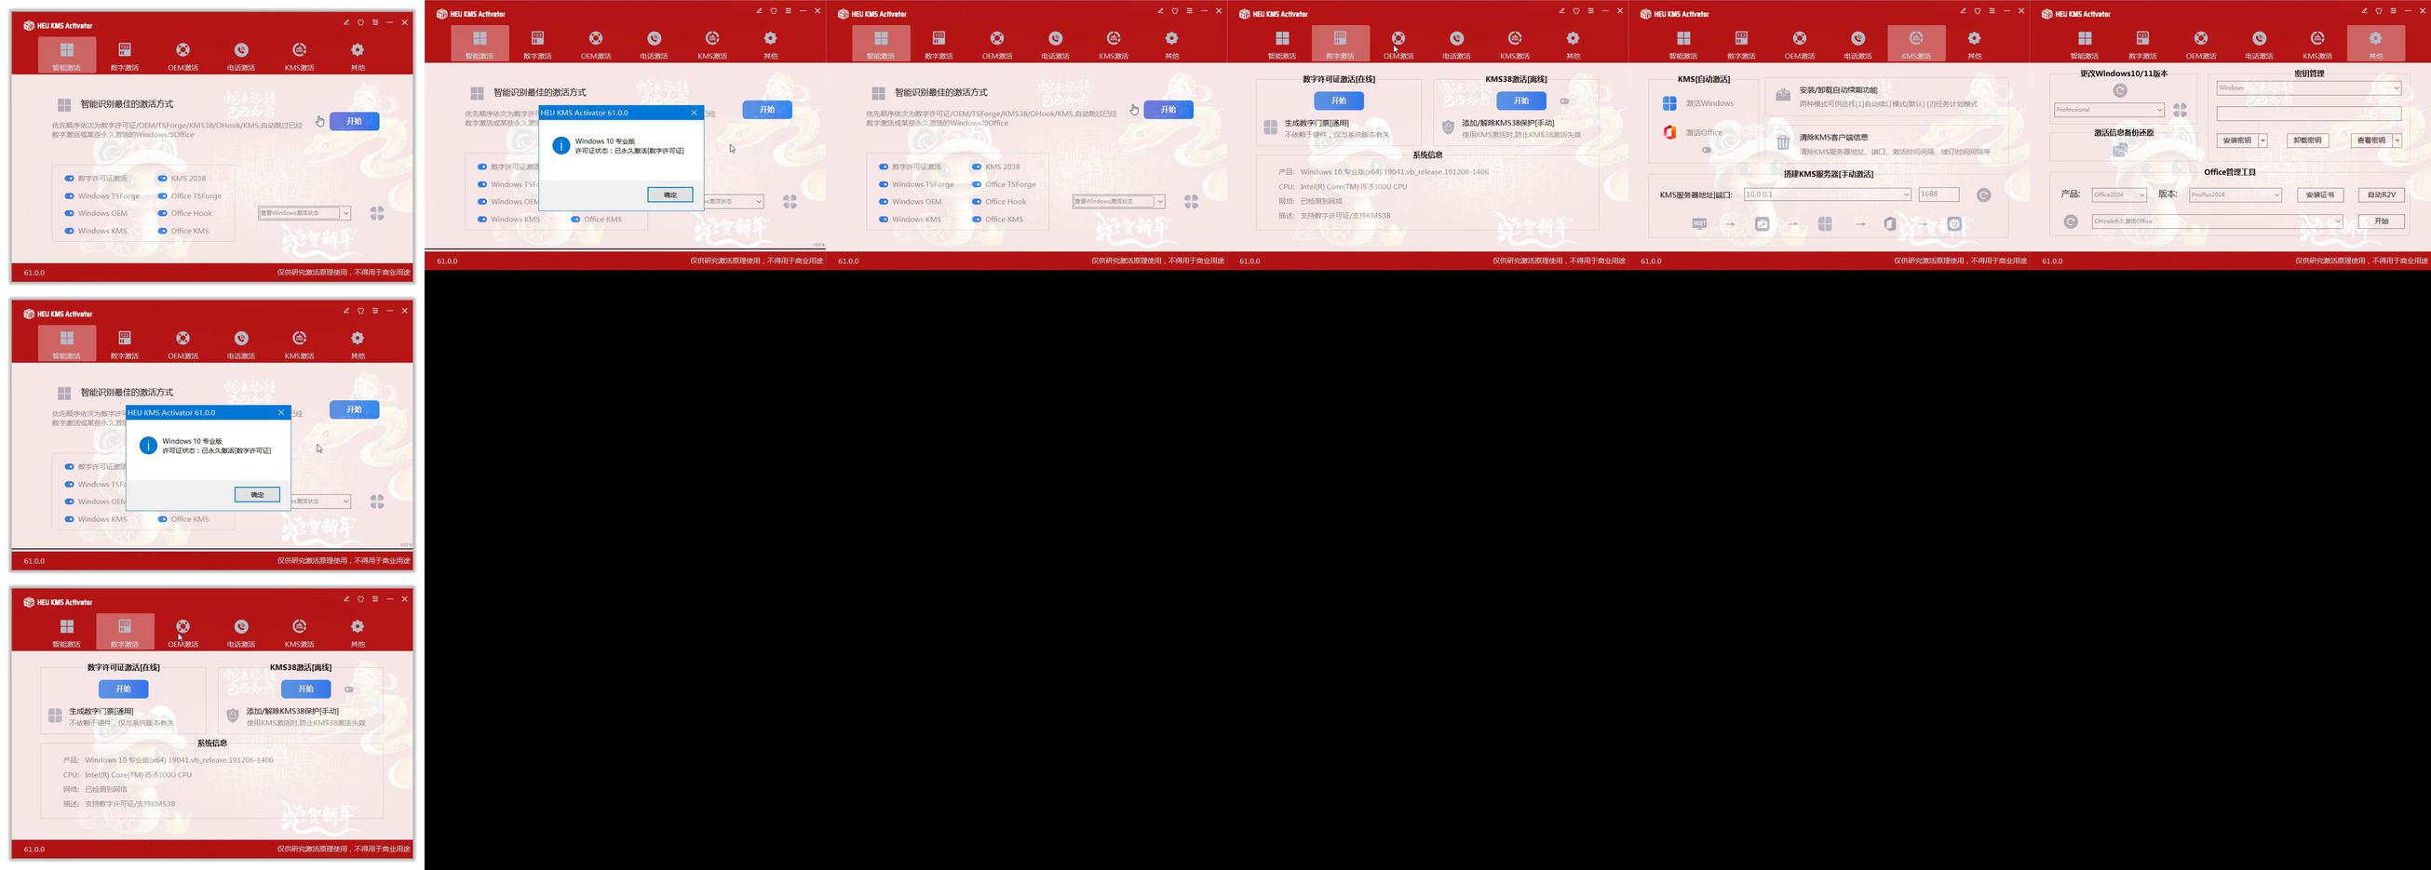Screen dimensions: 2431x870
Task: Click the refresh icon beside OHook永久激活Office dropdown
Action: coord(2071,221)
